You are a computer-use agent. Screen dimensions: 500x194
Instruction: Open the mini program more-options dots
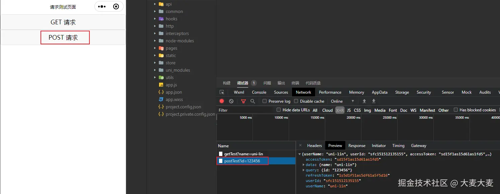102,7
